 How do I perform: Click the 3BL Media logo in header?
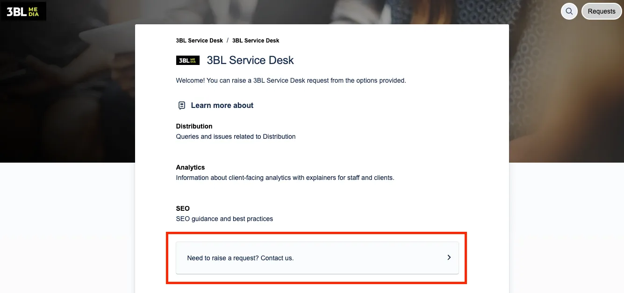23,11
